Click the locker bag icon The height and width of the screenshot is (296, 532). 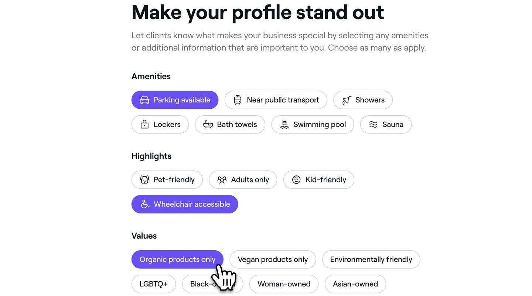(x=144, y=124)
